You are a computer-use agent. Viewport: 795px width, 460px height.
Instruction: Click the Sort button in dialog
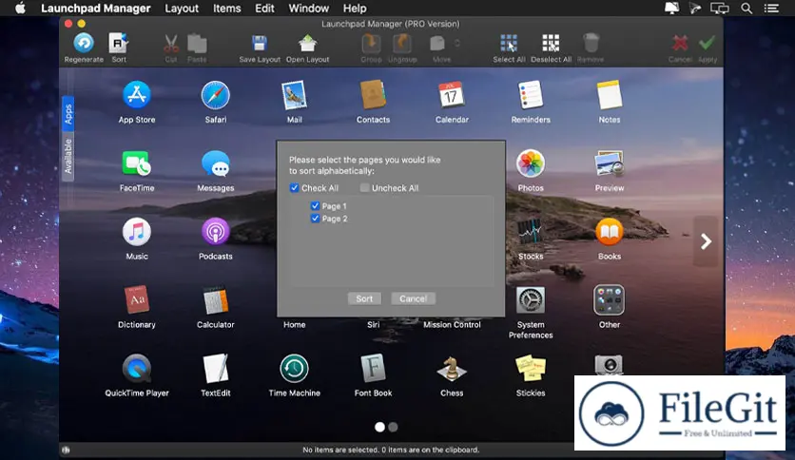364,298
